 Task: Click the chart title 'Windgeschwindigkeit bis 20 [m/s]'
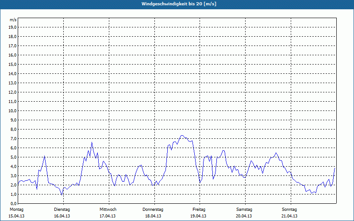(x=179, y=4)
